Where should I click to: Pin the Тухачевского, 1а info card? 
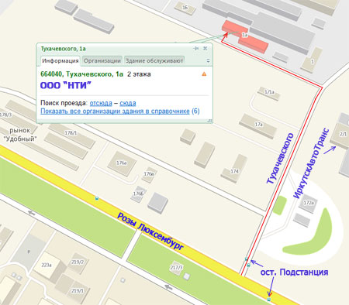pyautogui.click(x=196, y=48)
